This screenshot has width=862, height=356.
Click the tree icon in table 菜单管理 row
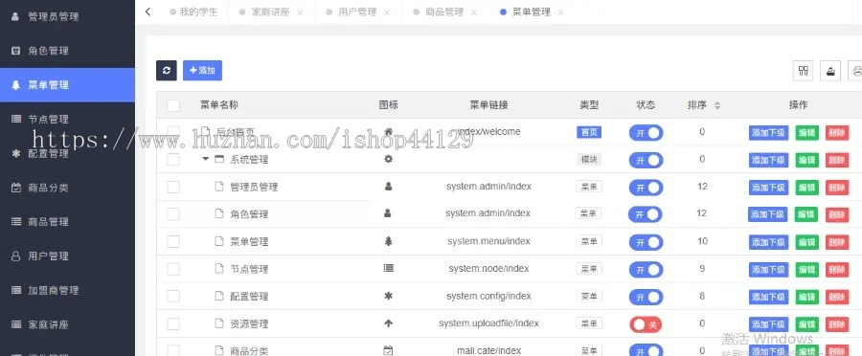click(x=388, y=240)
